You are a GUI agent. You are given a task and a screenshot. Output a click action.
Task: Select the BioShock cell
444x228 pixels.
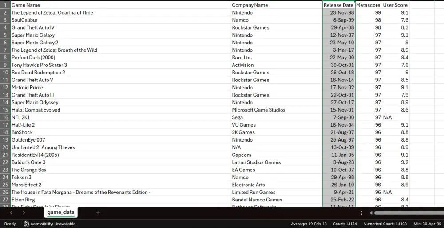tap(121, 132)
